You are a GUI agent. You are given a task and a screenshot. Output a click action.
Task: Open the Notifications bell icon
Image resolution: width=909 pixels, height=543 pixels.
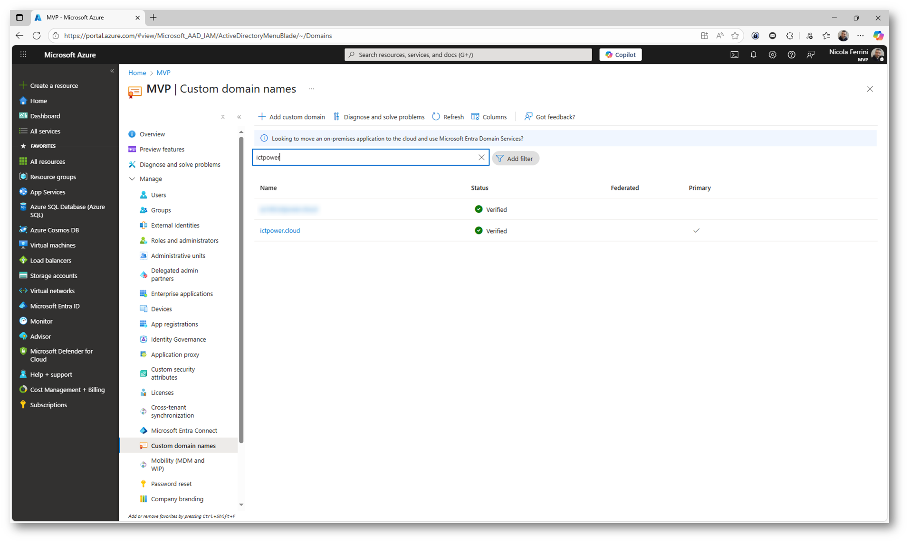coord(753,54)
